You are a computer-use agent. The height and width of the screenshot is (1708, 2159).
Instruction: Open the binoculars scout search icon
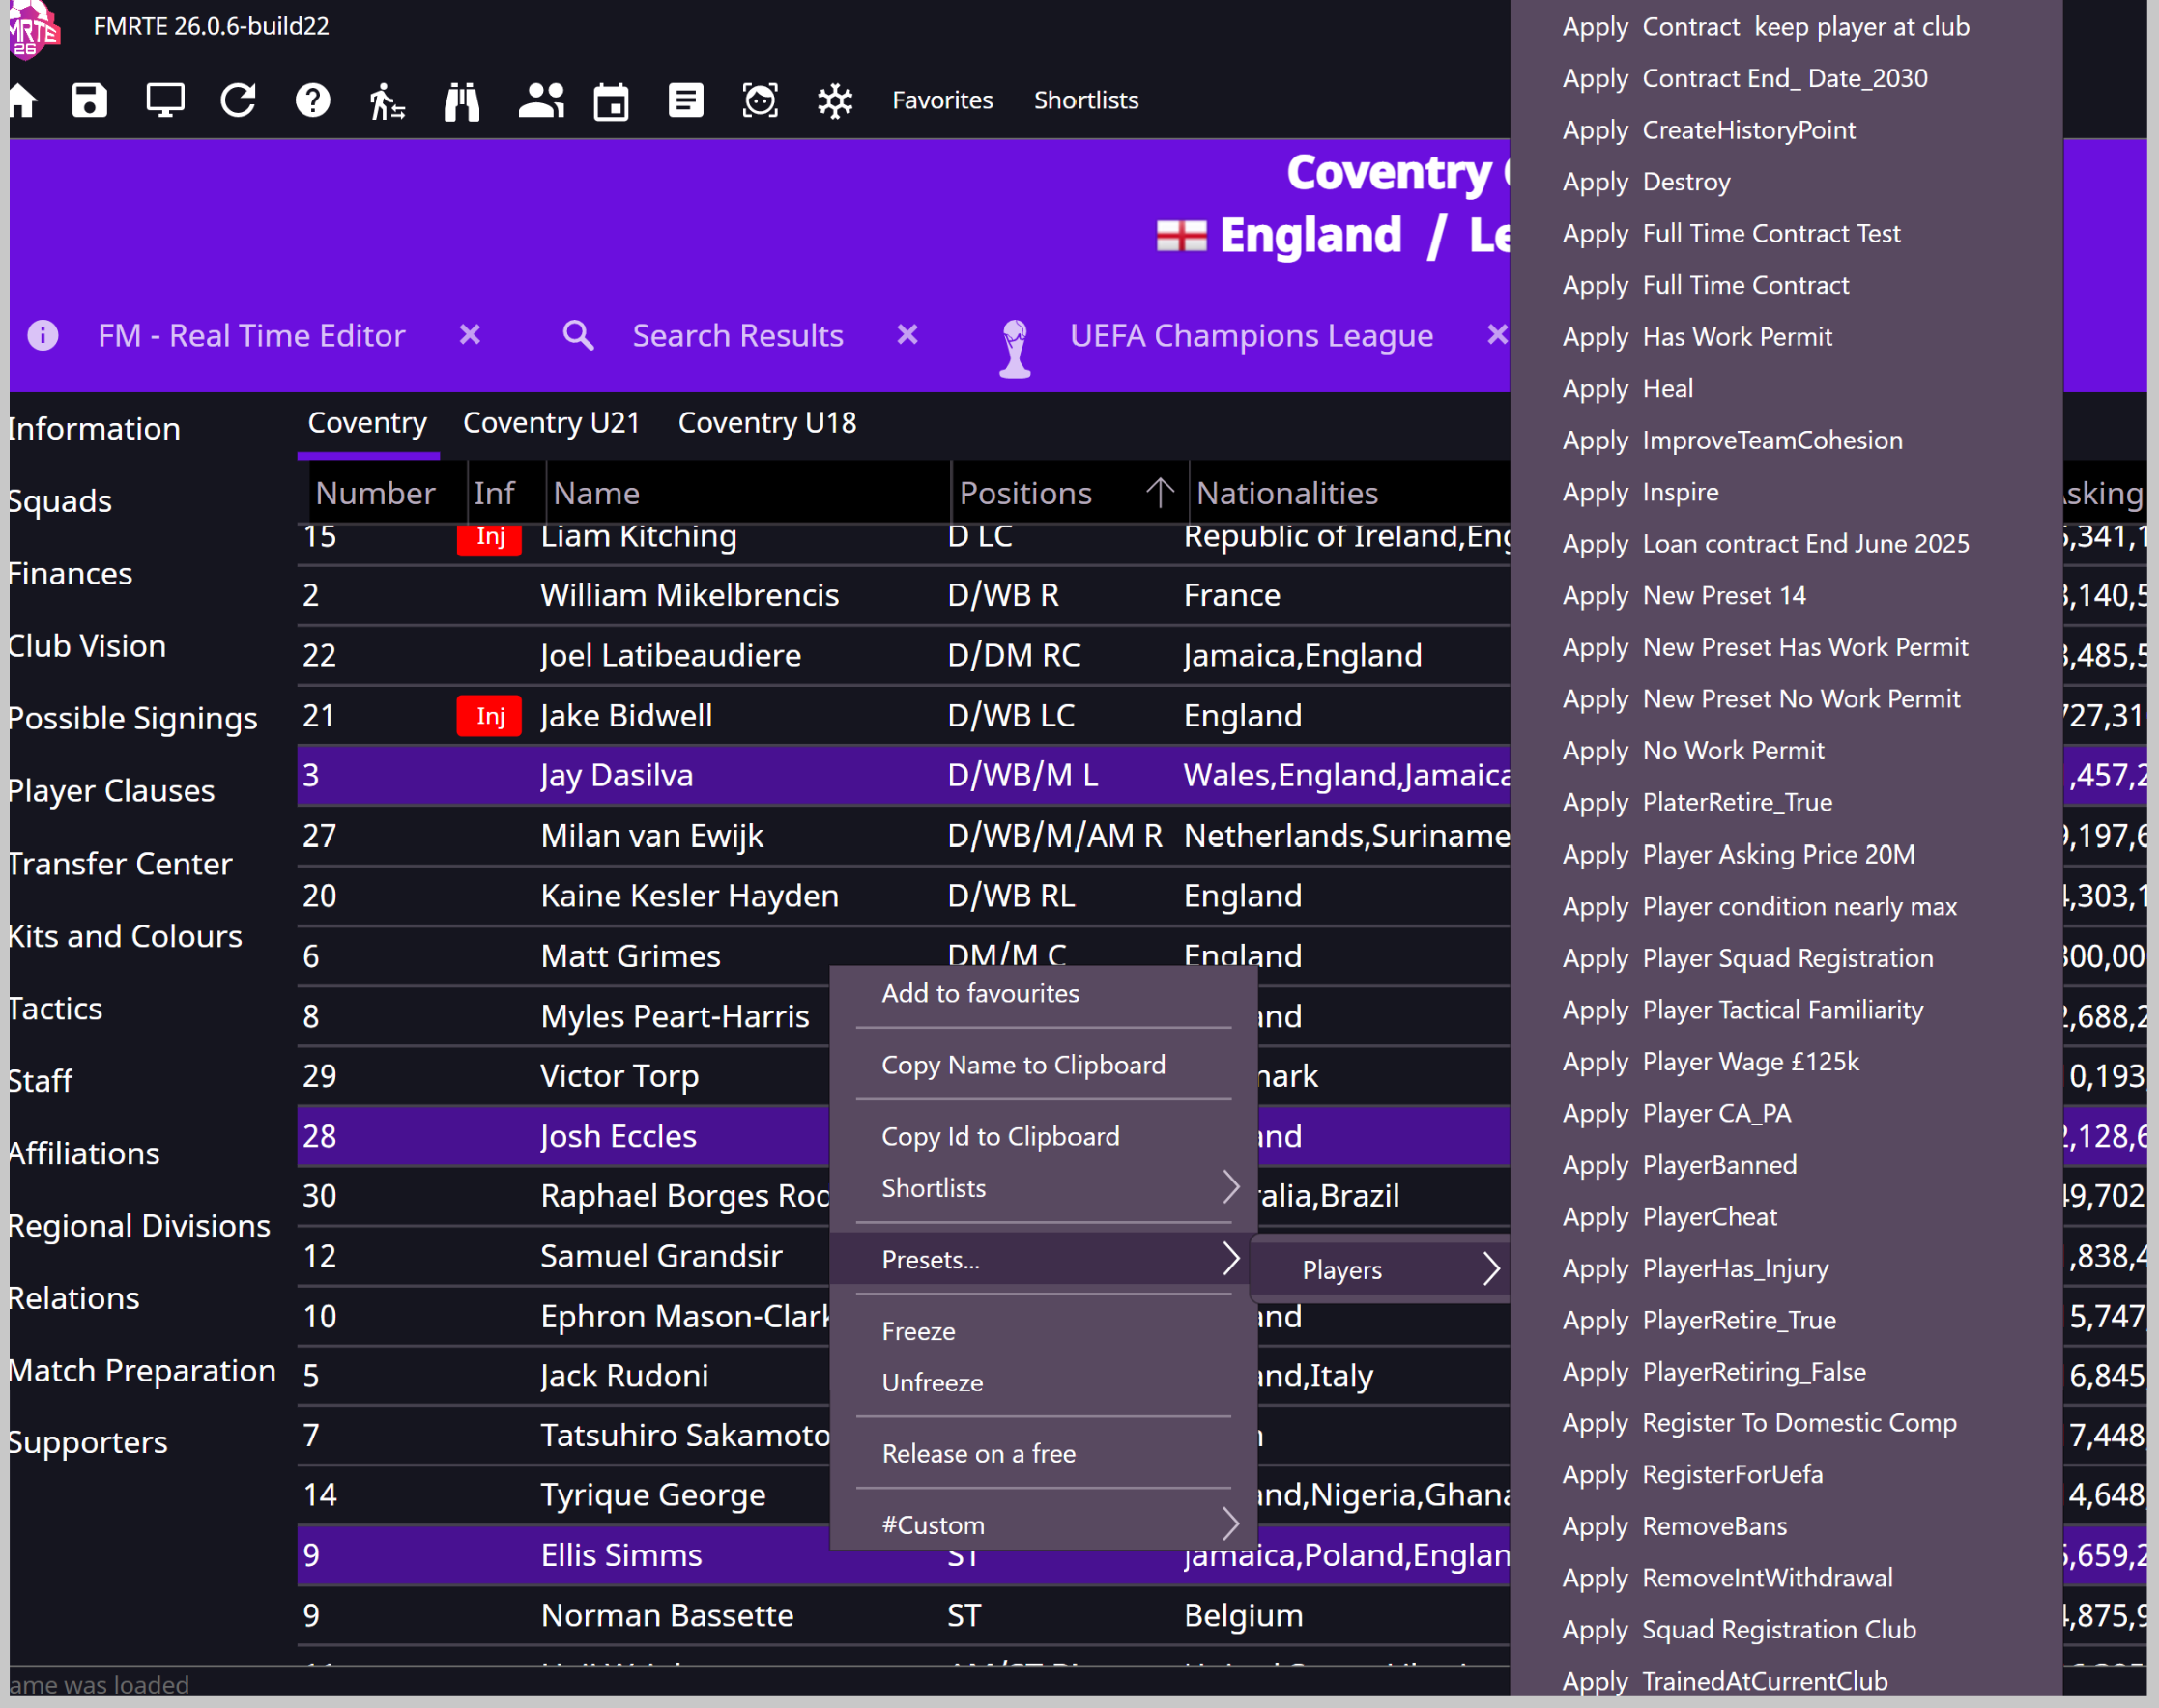(x=462, y=100)
